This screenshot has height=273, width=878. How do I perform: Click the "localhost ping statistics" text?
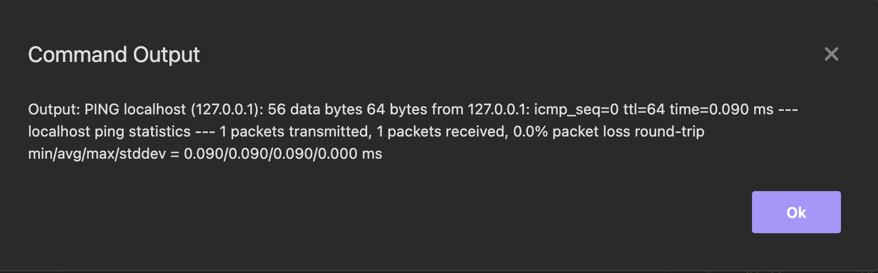109,132
